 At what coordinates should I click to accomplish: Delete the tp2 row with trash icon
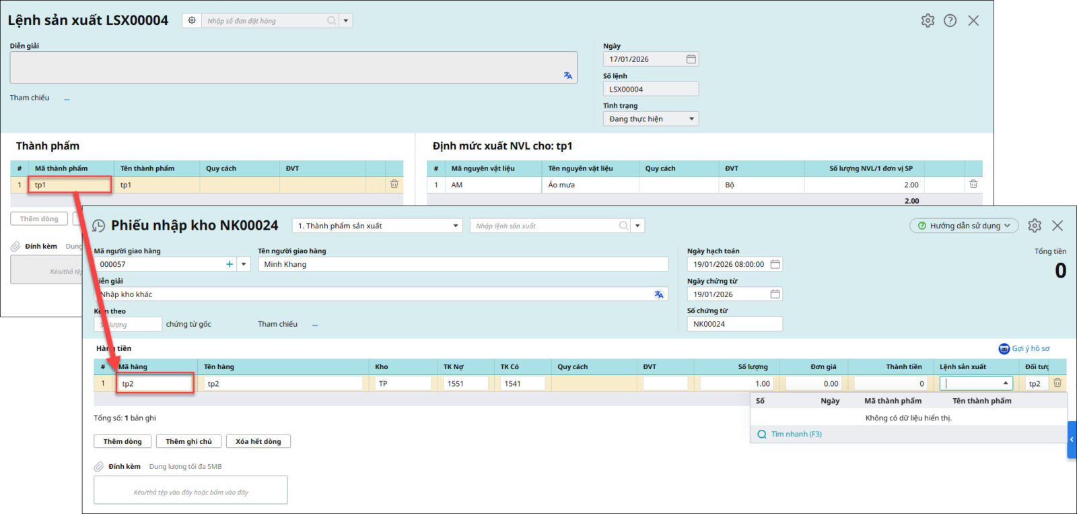tap(1057, 383)
